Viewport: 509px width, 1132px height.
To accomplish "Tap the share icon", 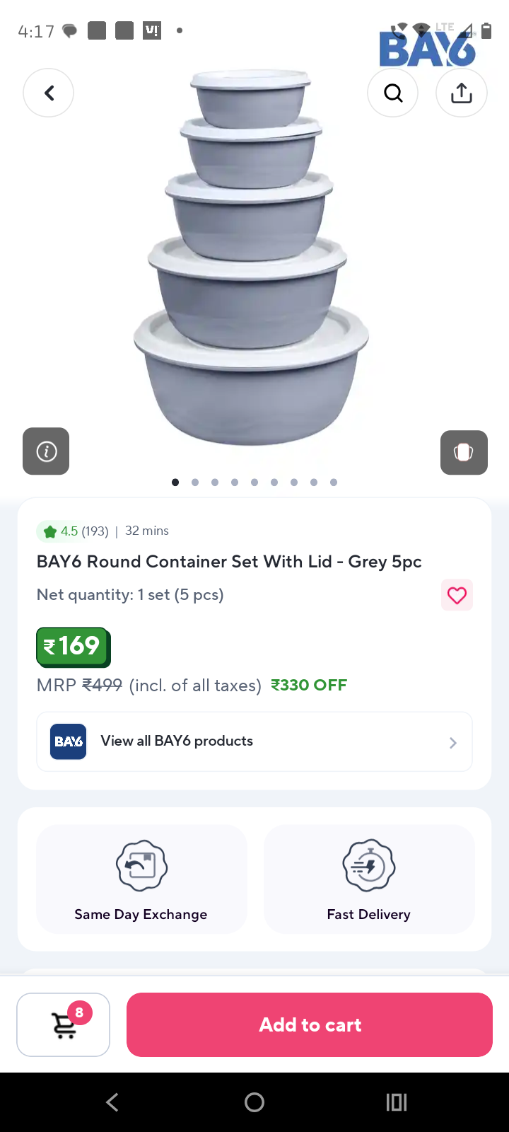I will tap(462, 93).
